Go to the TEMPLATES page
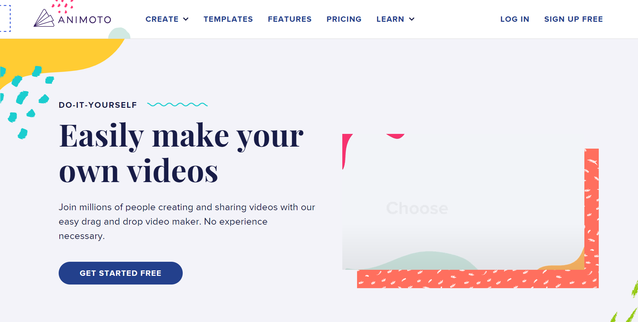The height and width of the screenshot is (322, 638). (x=228, y=19)
